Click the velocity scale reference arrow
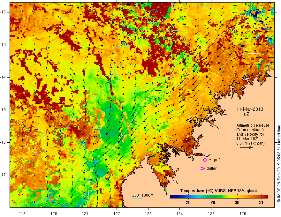281x217 pixels. [x=247, y=147]
